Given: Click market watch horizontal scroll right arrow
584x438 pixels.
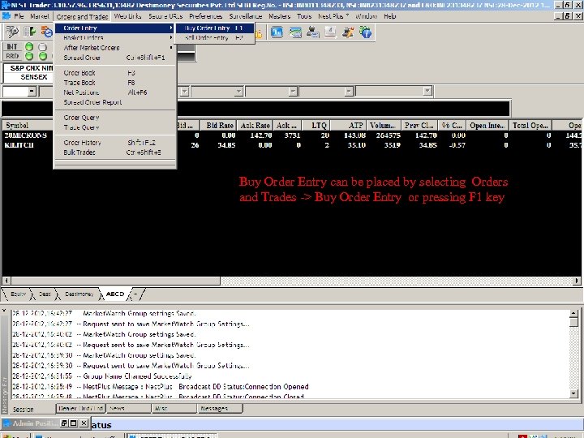Looking at the screenshot, I should [x=577, y=281].
